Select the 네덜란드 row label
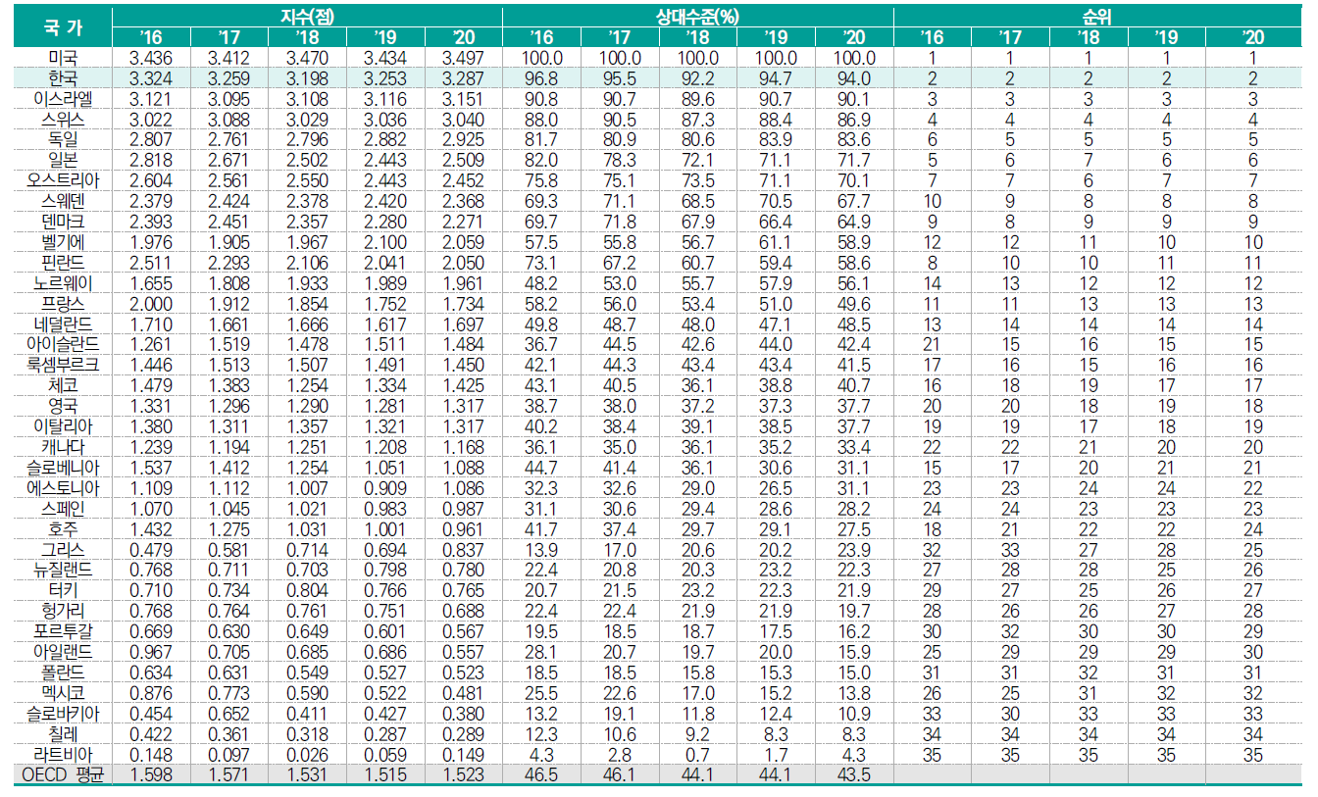The width and height of the screenshot is (1318, 797). 63,324
